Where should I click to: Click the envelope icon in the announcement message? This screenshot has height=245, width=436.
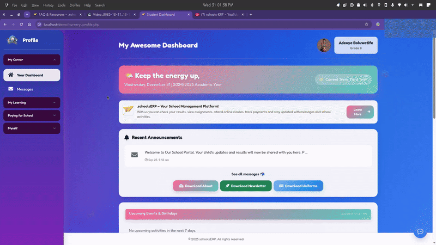pyautogui.click(x=135, y=155)
